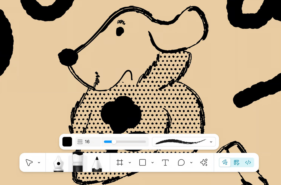
Task: Select the Frame tool
Action: coord(120,163)
